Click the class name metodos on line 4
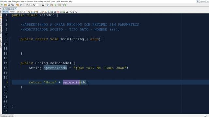Viewport: 209px width, 117px height. (47, 15)
